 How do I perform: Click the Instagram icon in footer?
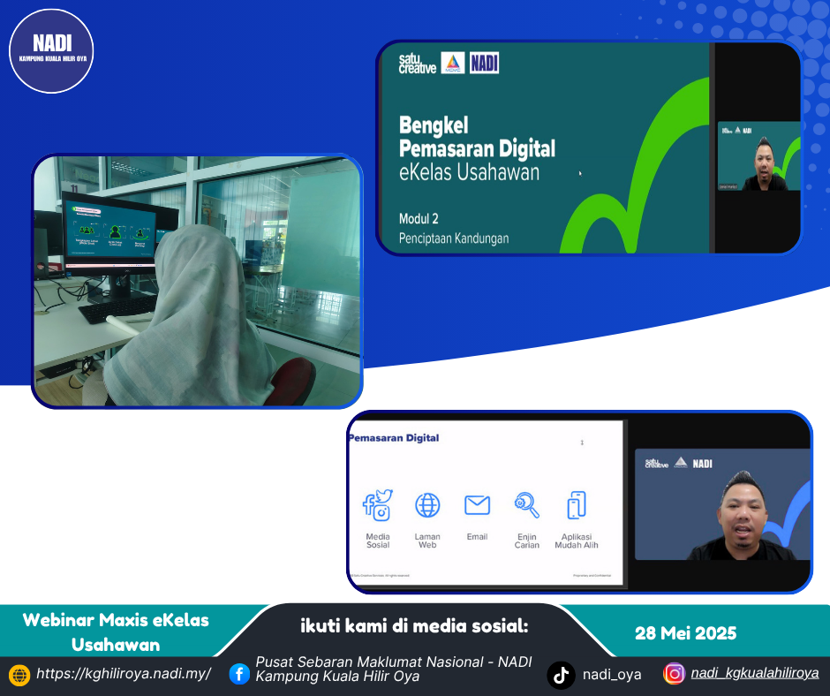[674, 674]
